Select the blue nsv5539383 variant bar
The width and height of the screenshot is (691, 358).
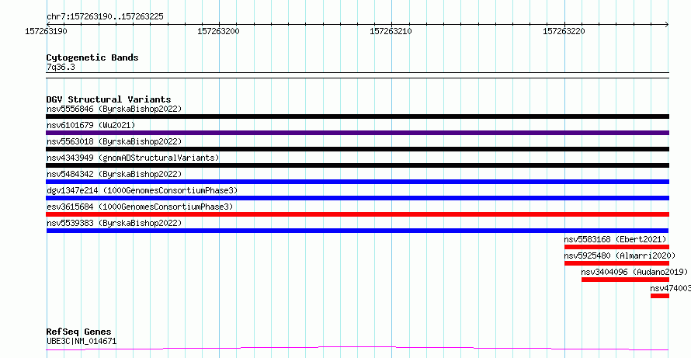[x=358, y=231]
